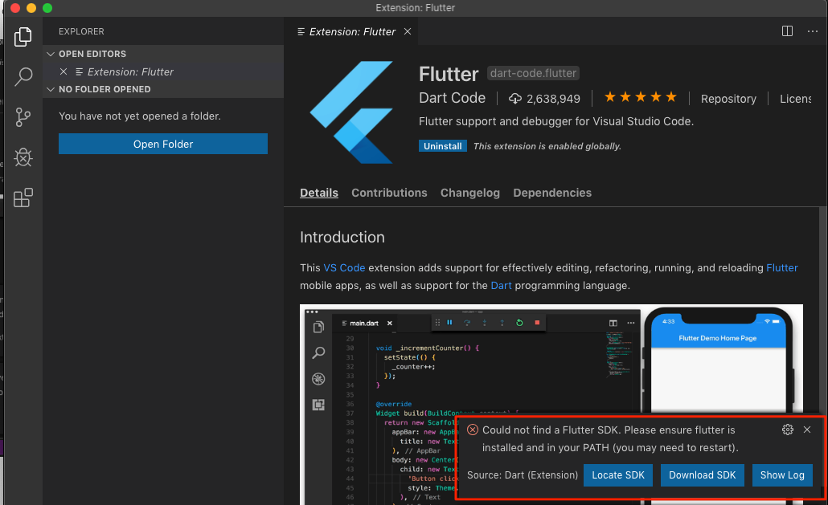Switch to the Dependencies tab
This screenshot has height=505, width=828.
[552, 193]
